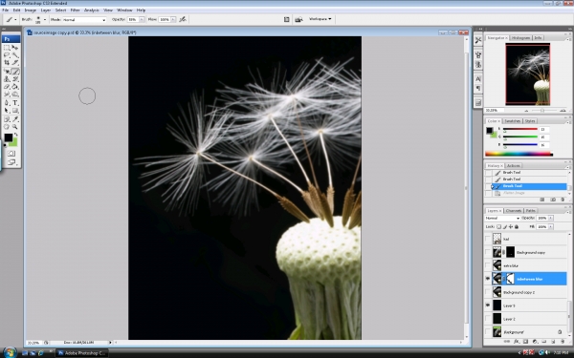Select the Pen tool
The height and width of the screenshot is (358, 574).
[7, 103]
